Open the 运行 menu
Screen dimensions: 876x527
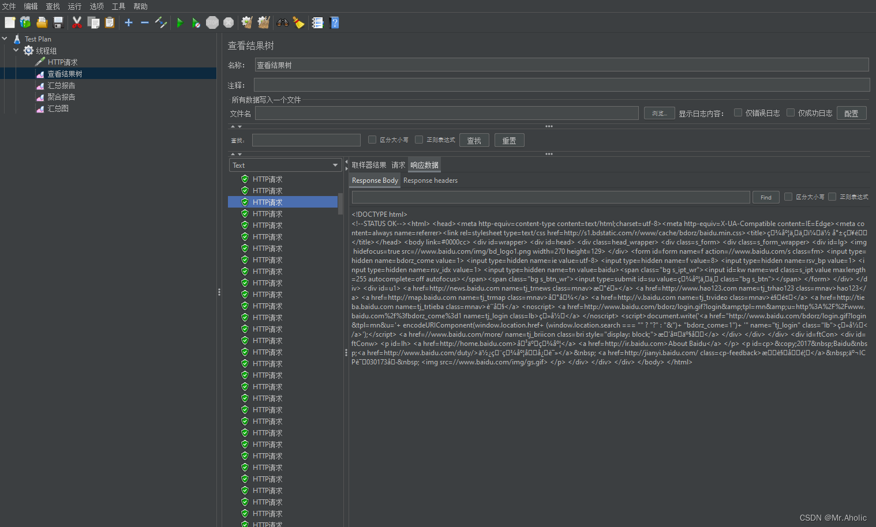click(74, 6)
